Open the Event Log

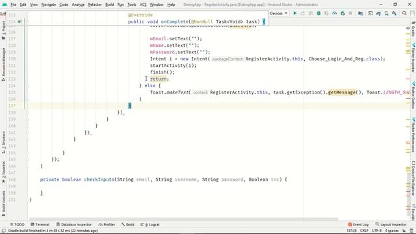pyautogui.click(x=358, y=224)
